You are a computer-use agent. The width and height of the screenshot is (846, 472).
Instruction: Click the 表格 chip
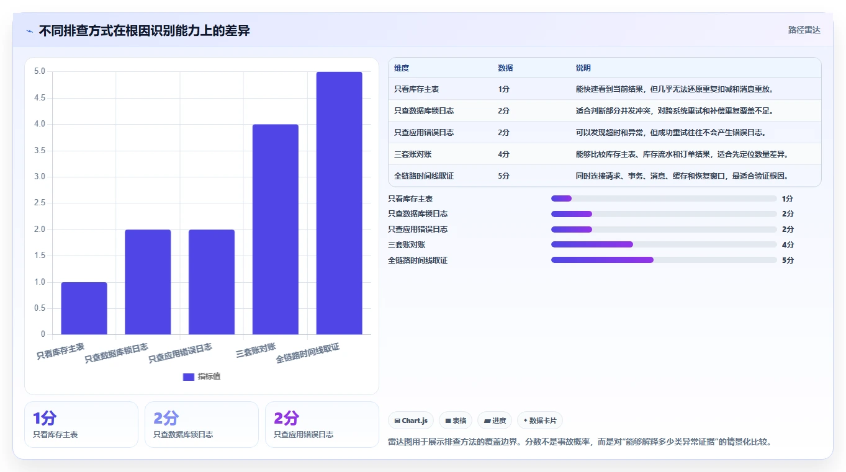[x=456, y=421]
